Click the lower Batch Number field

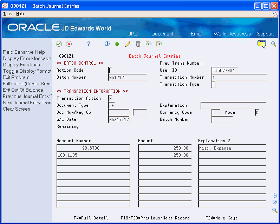pyautogui.click(x=222, y=119)
